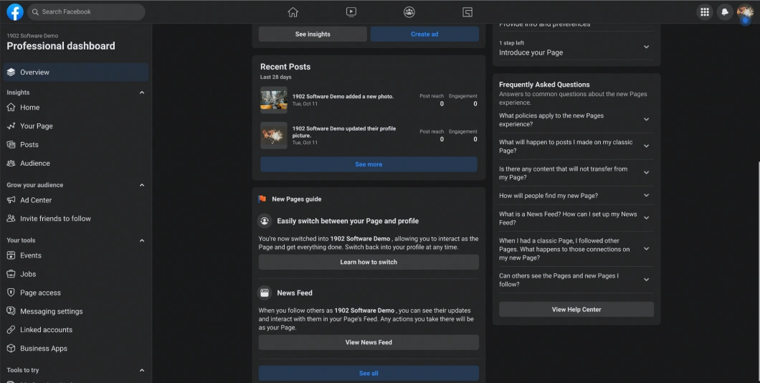Open the apps grid menu icon
This screenshot has height=383, width=760.
[x=705, y=12]
